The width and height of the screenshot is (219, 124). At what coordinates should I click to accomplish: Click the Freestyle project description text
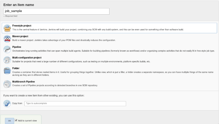point(98,30)
